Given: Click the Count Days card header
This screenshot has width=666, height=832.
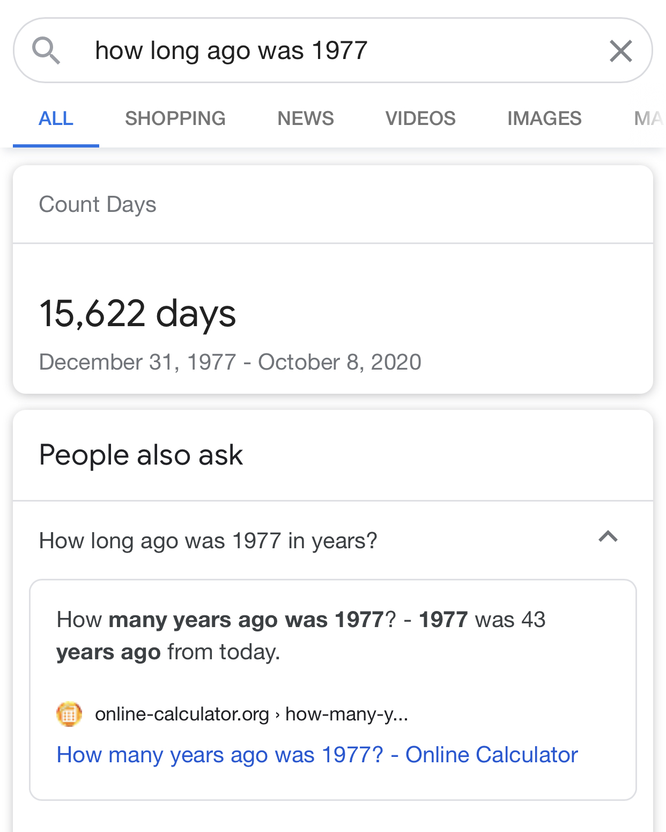Looking at the screenshot, I should pos(98,204).
